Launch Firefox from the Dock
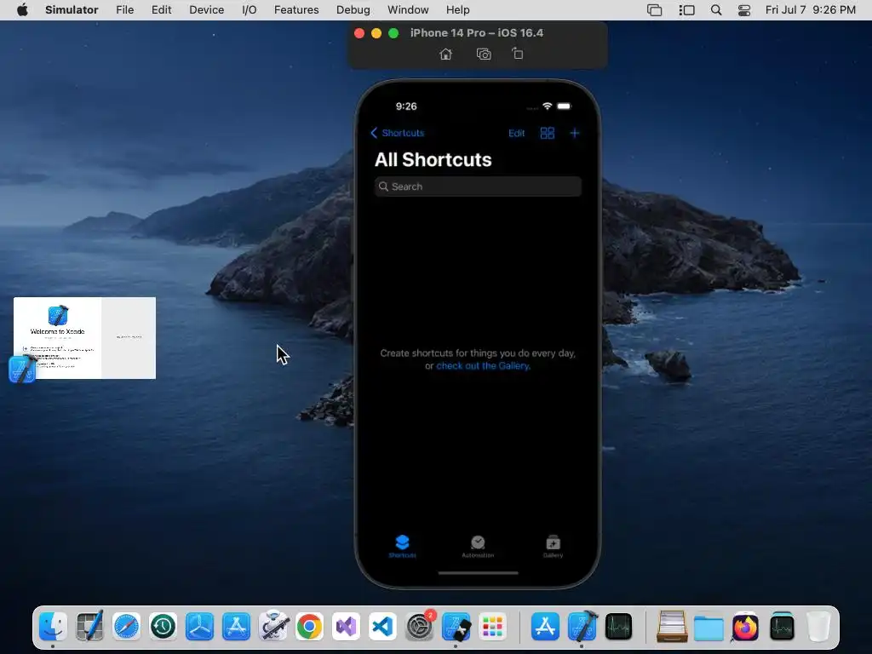872x654 pixels. point(745,627)
